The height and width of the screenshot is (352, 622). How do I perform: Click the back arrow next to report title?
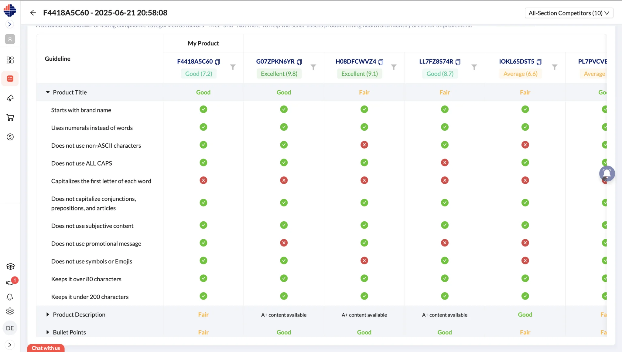point(33,13)
